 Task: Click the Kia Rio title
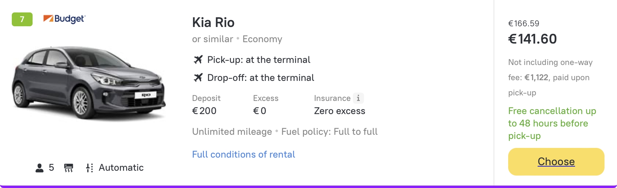tap(213, 22)
